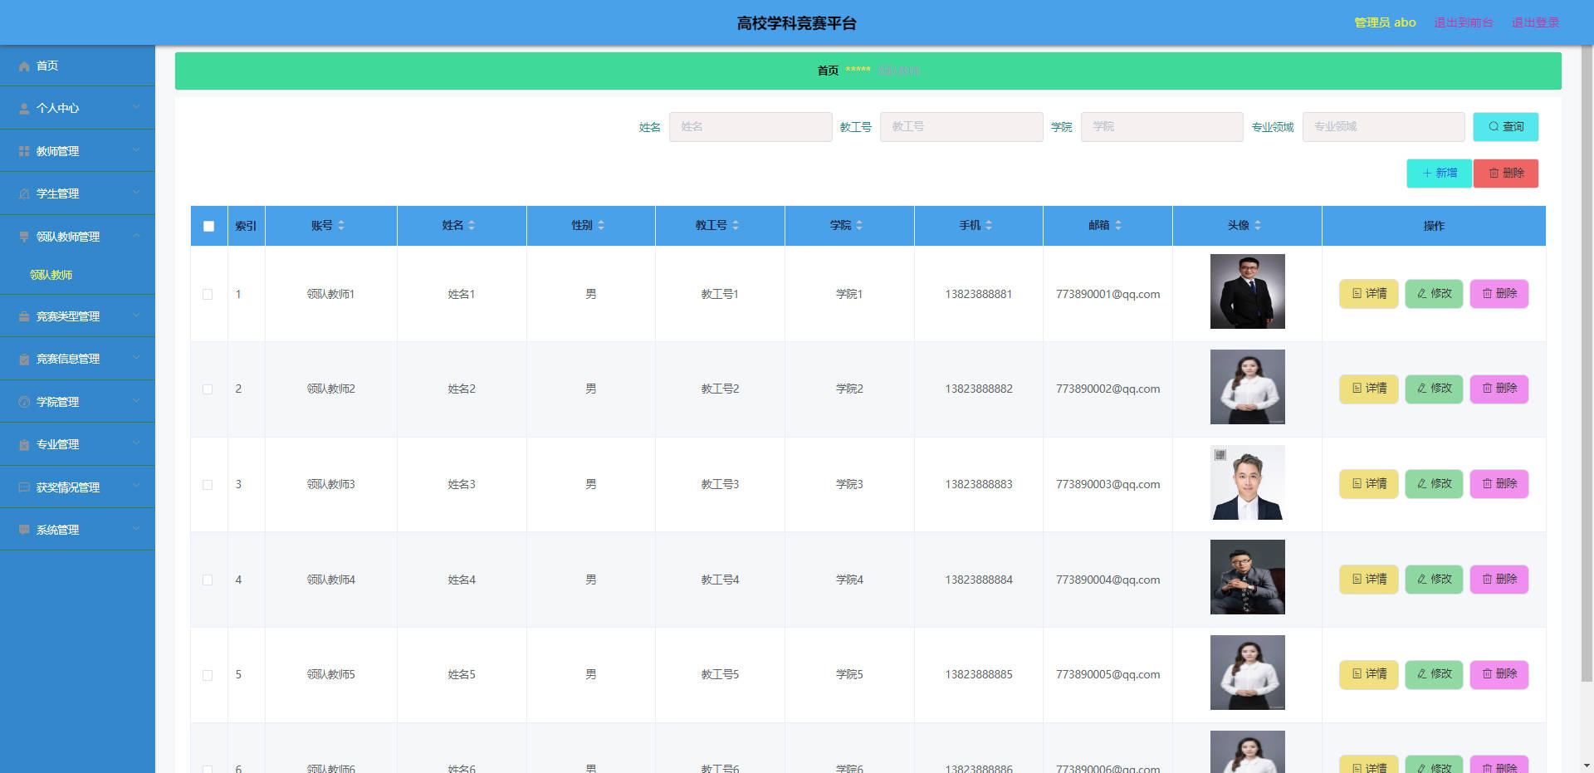Expand the 竞赛类型管理 menu arrow

[x=136, y=316]
